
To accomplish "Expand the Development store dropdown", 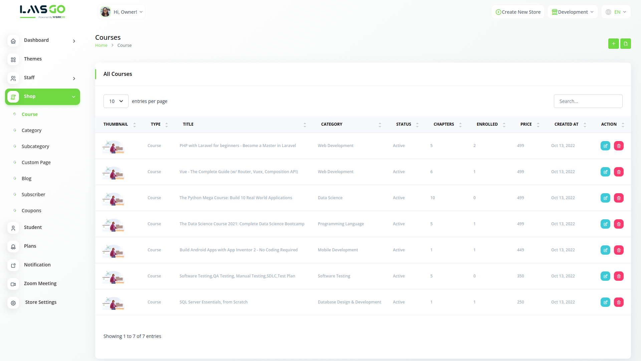I will 573,12.
